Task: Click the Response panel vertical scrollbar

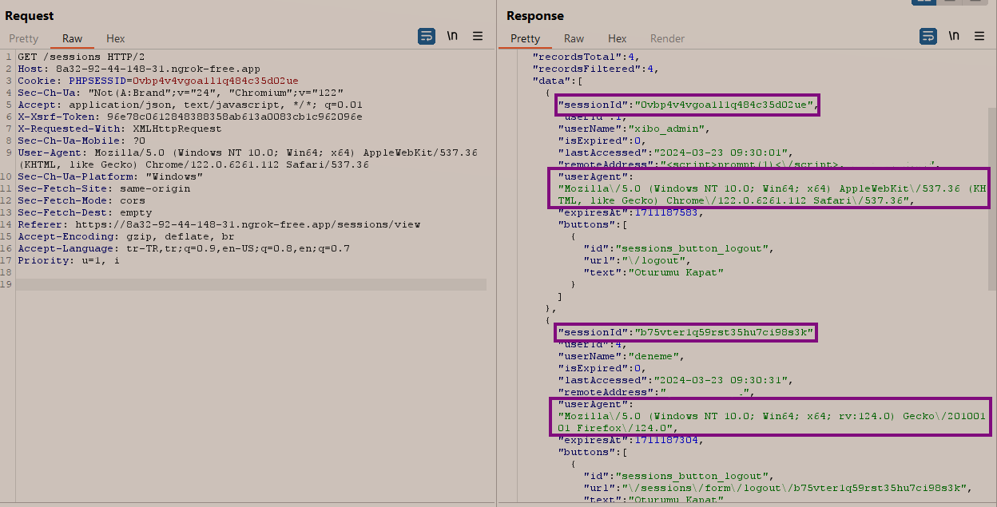Action: point(991,200)
